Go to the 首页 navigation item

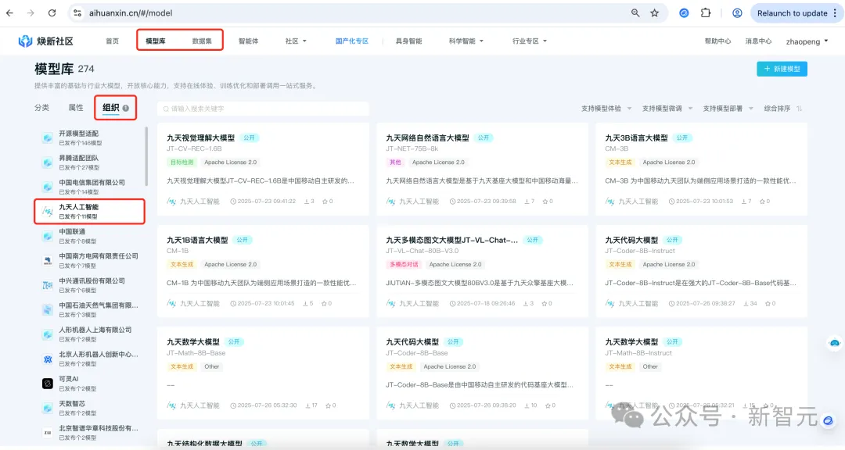point(112,41)
